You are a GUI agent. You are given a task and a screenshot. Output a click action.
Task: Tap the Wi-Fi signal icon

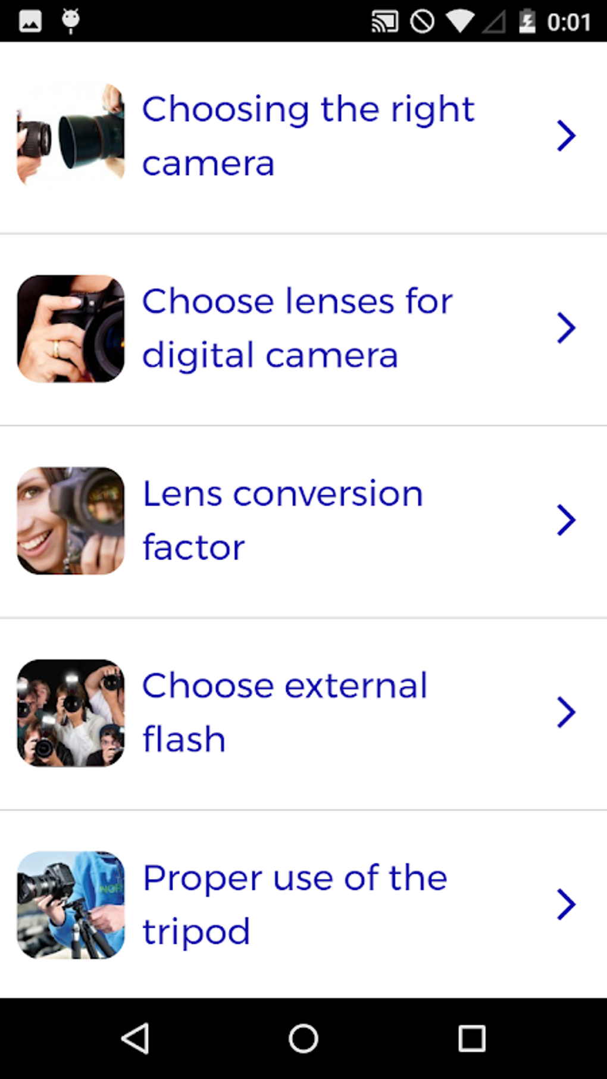(x=460, y=21)
